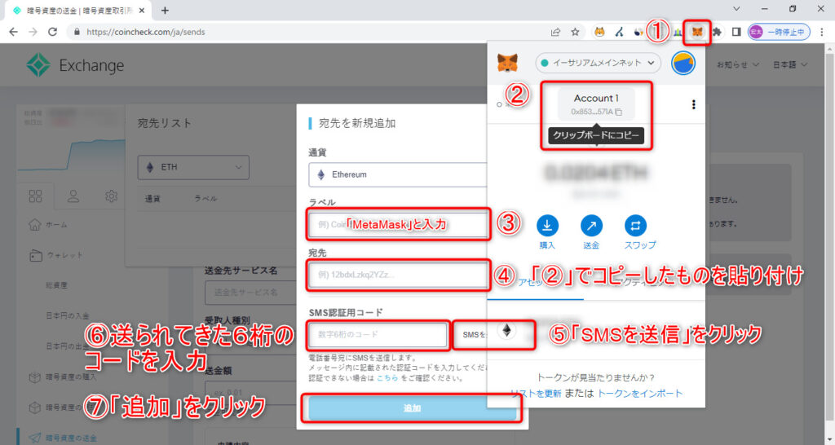Image resolution: width=835 pixels, height=445 pixels.
Task: Open the Chrome extensions puzzle icon
Action: (x=717, y=32)
